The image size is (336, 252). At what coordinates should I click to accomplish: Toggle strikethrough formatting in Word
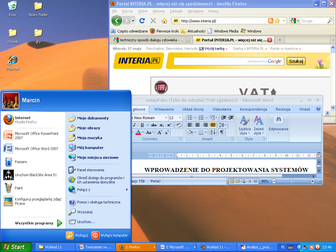[154, 125]
